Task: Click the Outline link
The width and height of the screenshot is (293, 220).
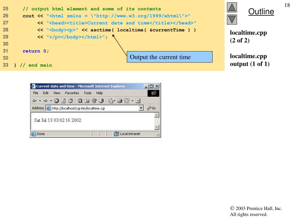Action: (x=261, y=11)
